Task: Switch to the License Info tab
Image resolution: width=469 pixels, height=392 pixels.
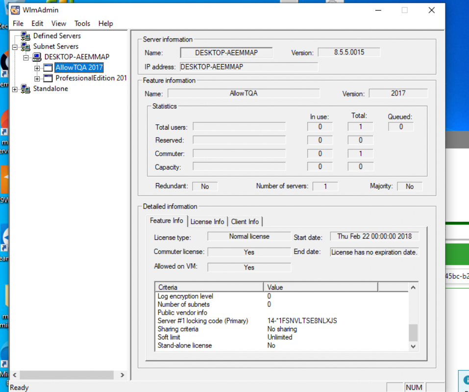Action: pyautogui.click(x=207, y=222)
